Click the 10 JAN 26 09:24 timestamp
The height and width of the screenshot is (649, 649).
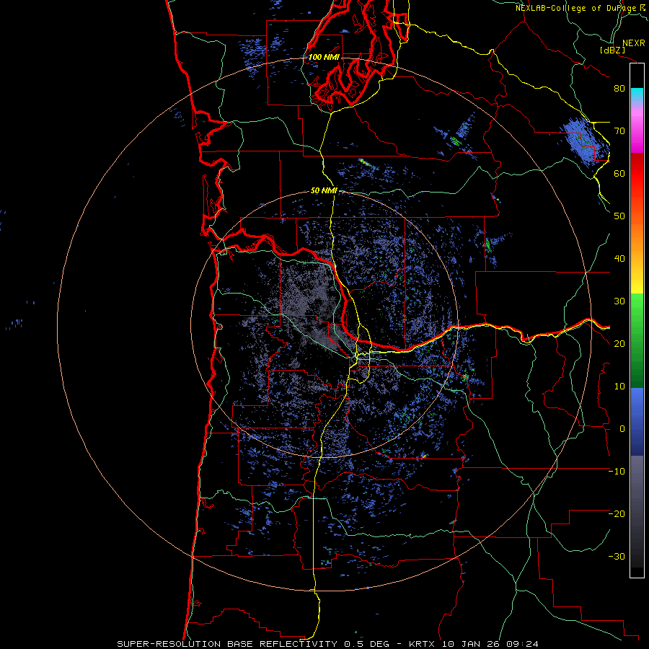click(490, 644)
